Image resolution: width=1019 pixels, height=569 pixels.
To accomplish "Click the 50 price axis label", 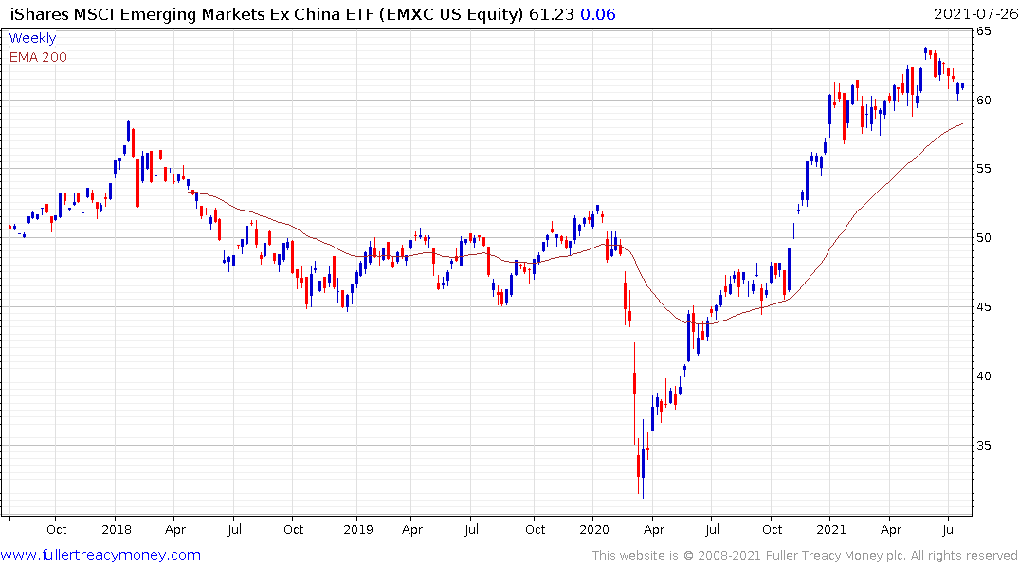I will (x=983, y=238).
